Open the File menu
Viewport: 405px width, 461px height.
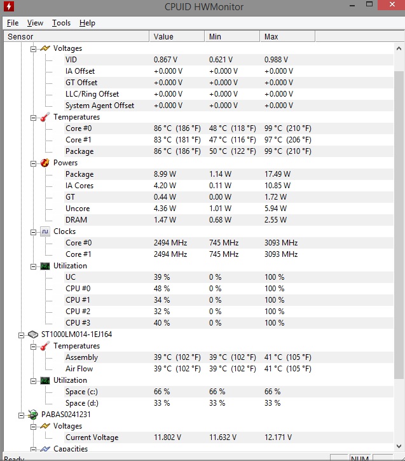pos(13,23)
